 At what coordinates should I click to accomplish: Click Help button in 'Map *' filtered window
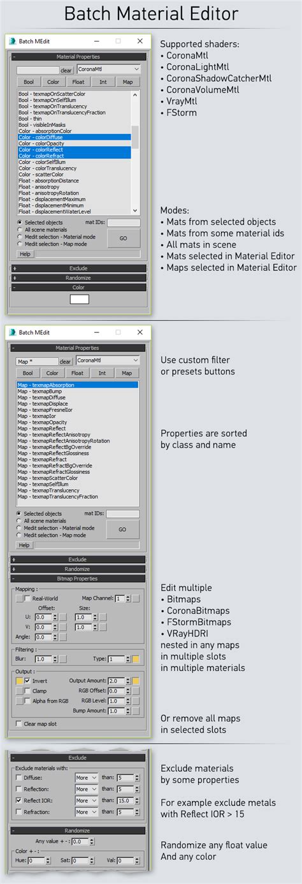(x=25, y=545)
